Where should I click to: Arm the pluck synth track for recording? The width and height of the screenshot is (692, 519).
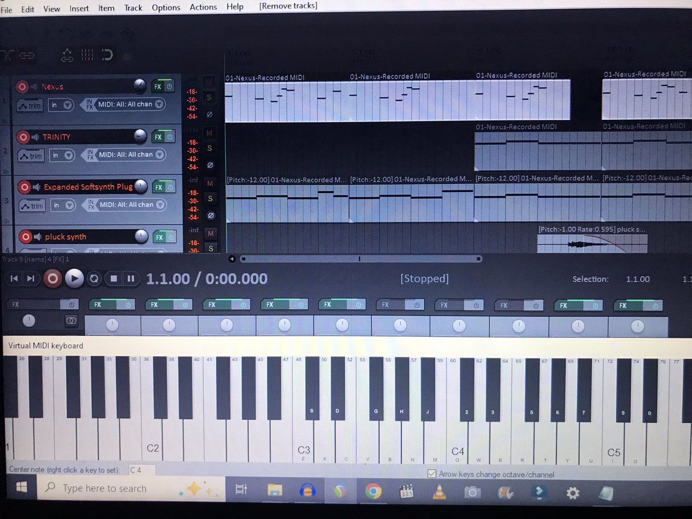[x=25, y=237]
